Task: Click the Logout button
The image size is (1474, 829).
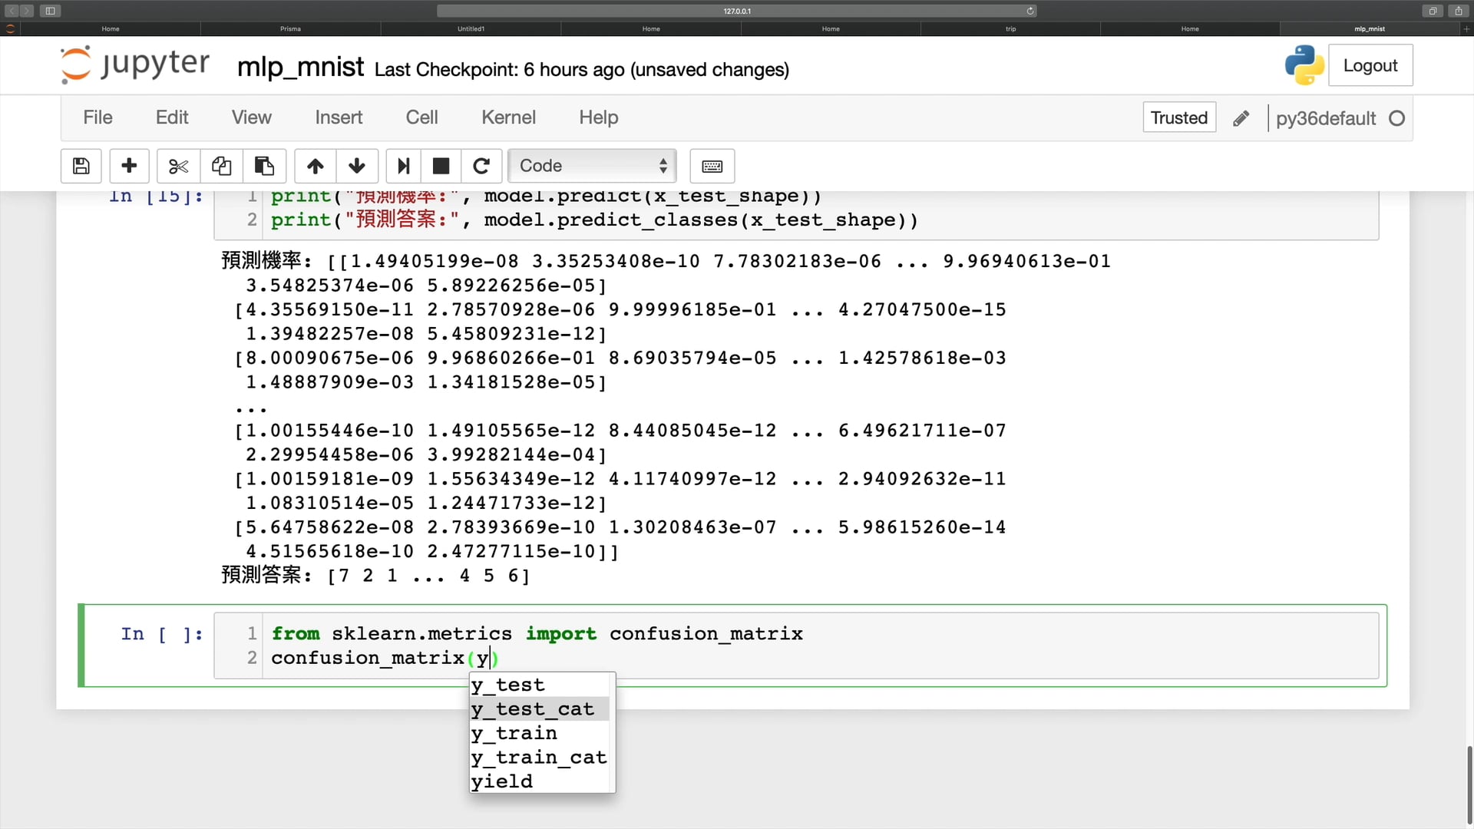Action: (x=1370, y=65)
